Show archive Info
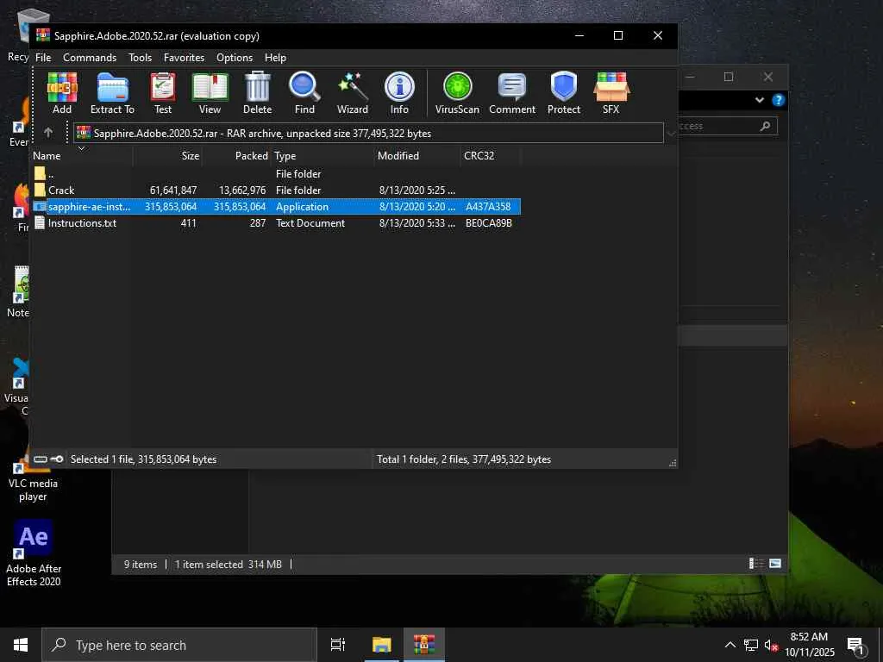 coord(399,93)
